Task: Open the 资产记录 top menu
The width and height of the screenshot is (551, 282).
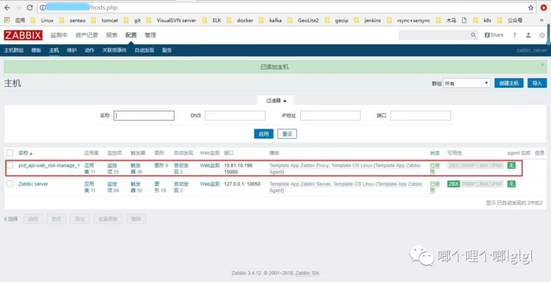Action: [x=86, y=35]
